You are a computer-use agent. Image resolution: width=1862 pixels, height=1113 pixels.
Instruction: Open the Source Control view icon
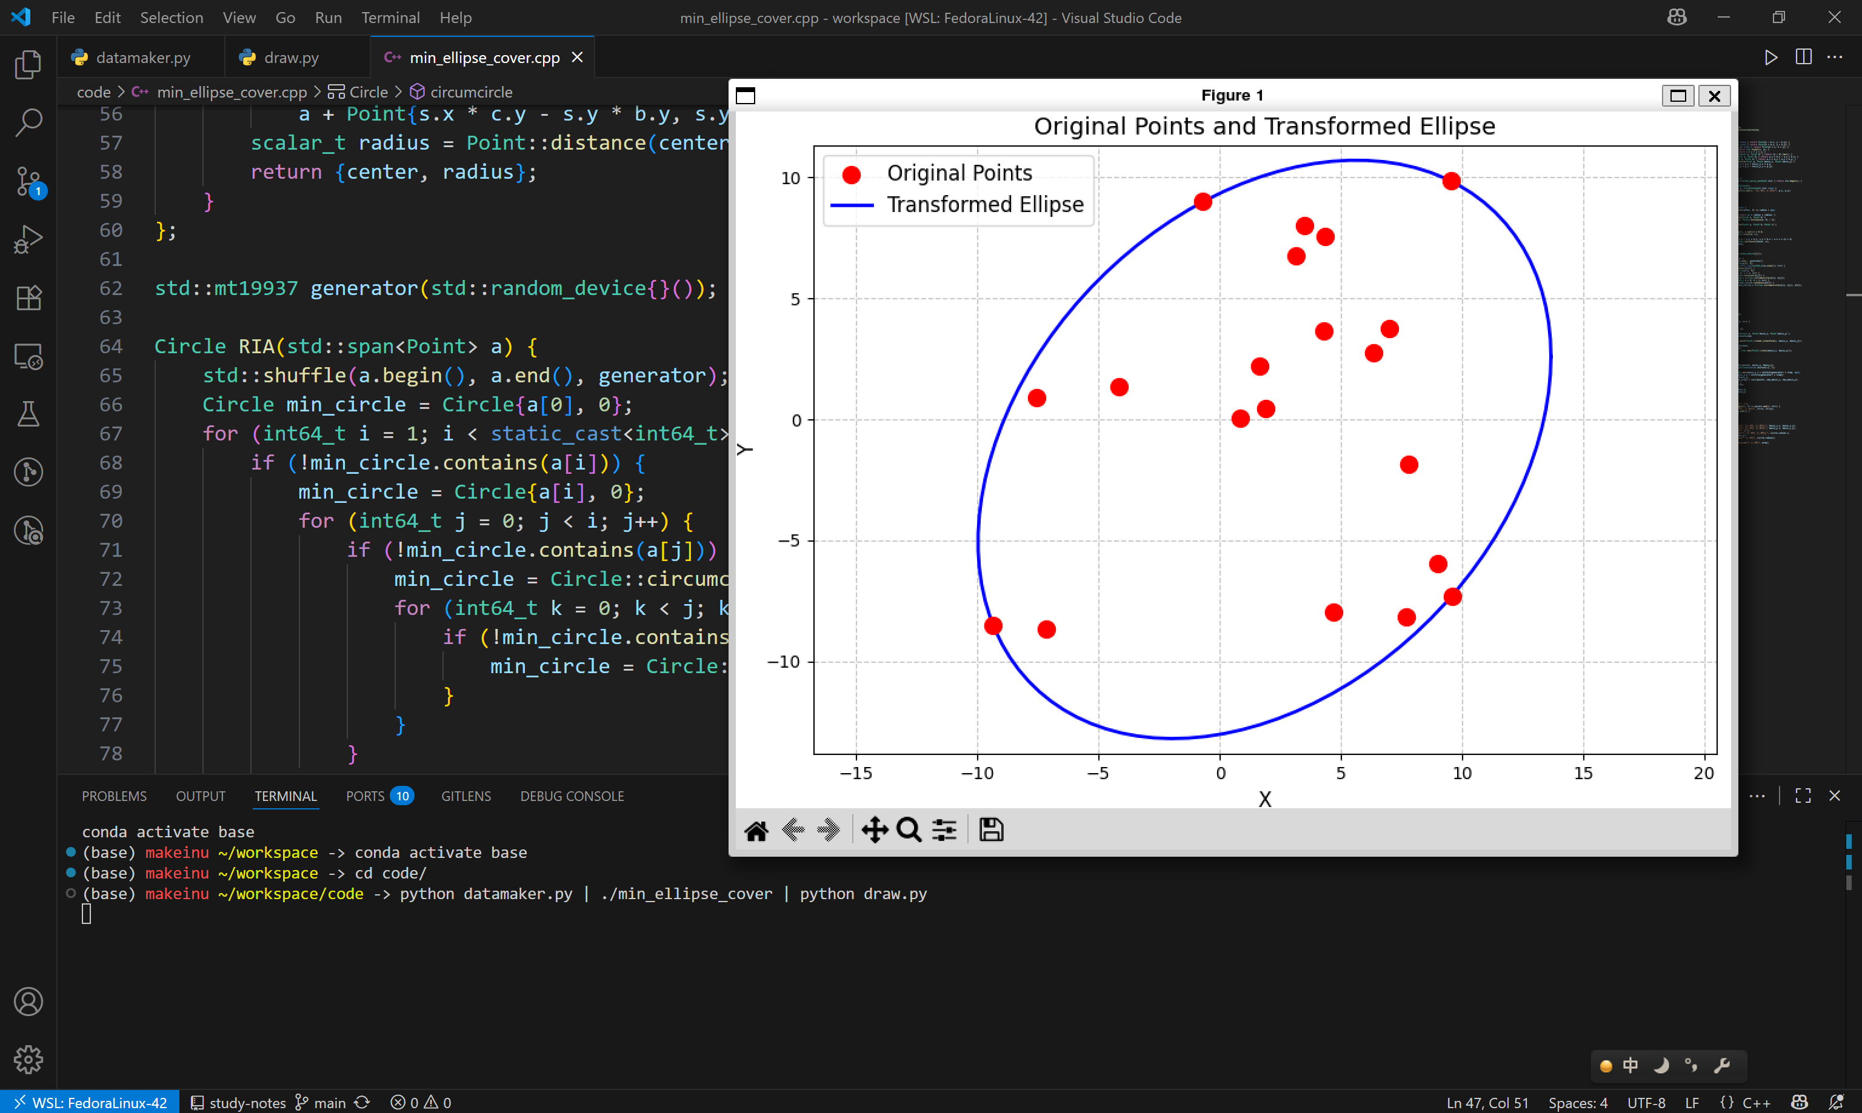coord(28,181)
